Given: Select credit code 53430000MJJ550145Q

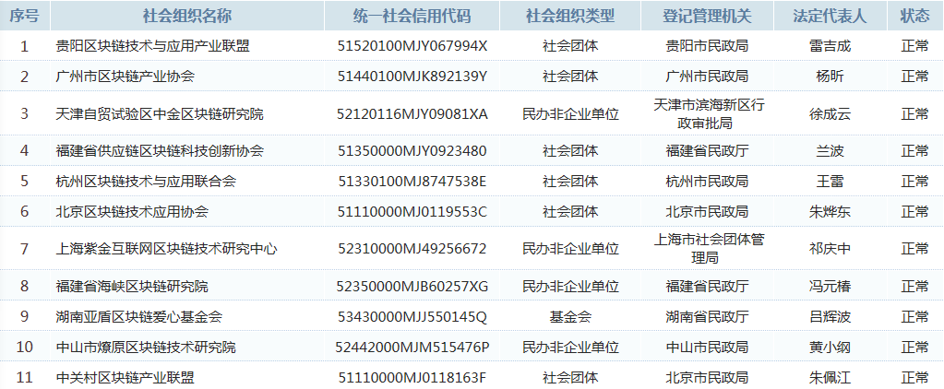Looking at the screenshot, I should pos(412,316).
